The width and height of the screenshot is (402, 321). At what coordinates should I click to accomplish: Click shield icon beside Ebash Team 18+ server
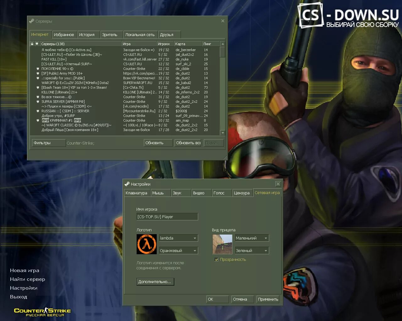pos(38,87)
